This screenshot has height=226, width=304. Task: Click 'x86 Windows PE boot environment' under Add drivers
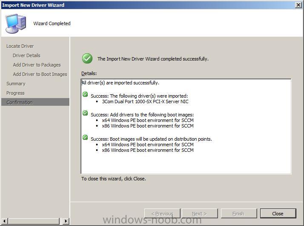(148, 126)
